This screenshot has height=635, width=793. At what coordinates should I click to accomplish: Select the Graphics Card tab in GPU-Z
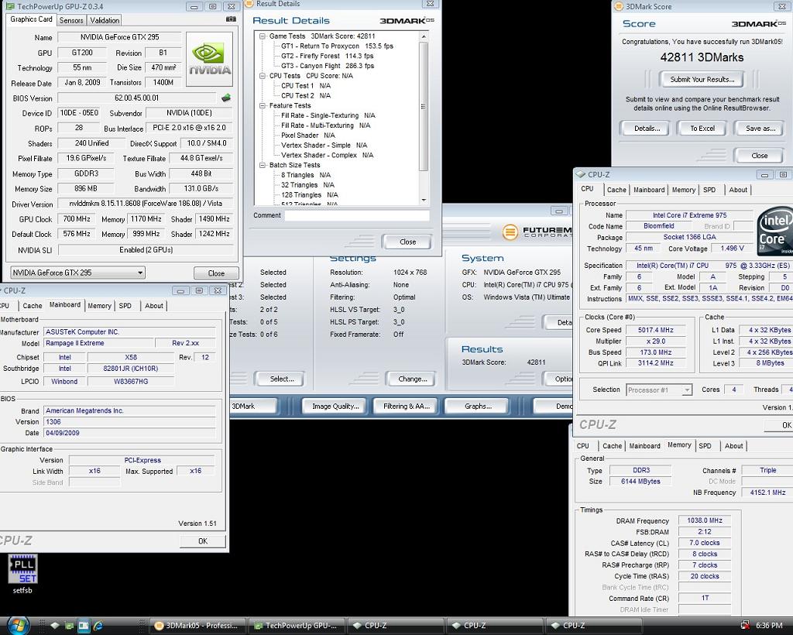[x=31, y=19]
